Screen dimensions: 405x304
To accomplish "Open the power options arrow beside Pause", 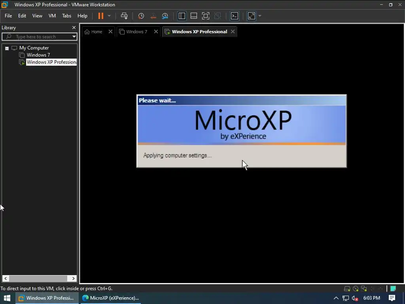I will click(x=109, y=16).
